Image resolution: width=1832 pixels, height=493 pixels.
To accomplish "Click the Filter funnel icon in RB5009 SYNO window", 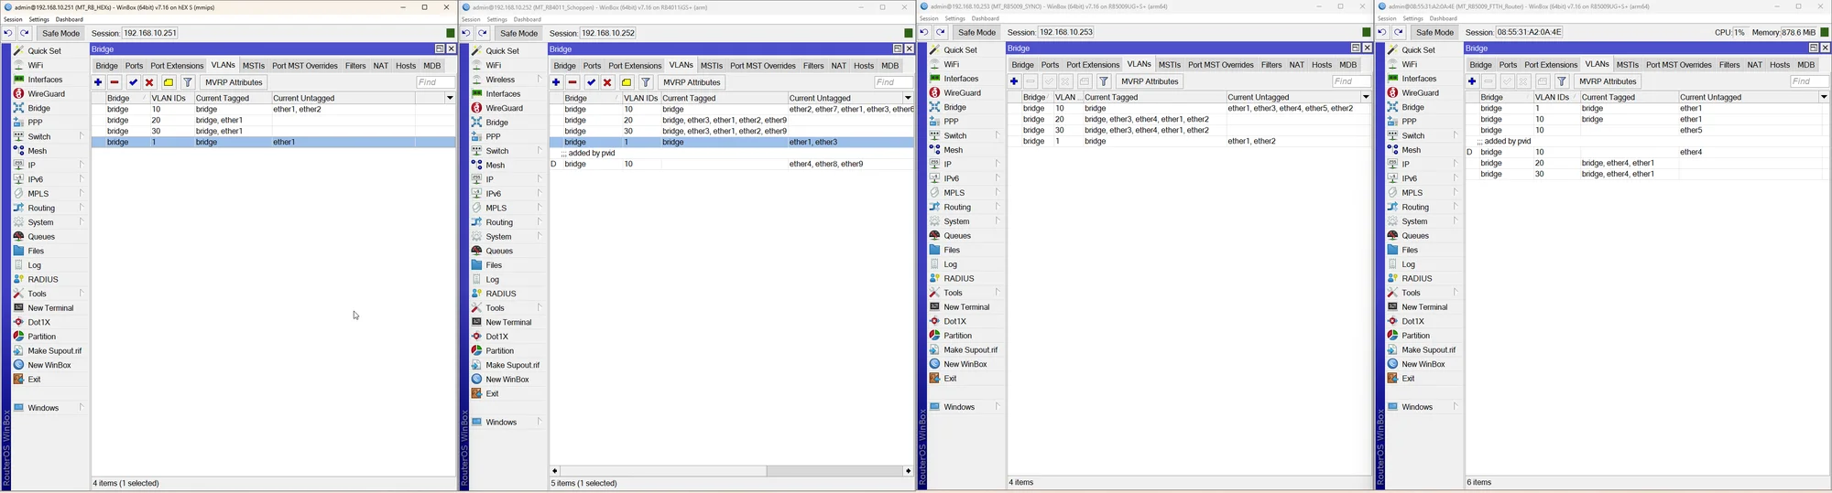I will click(1104, 81).
